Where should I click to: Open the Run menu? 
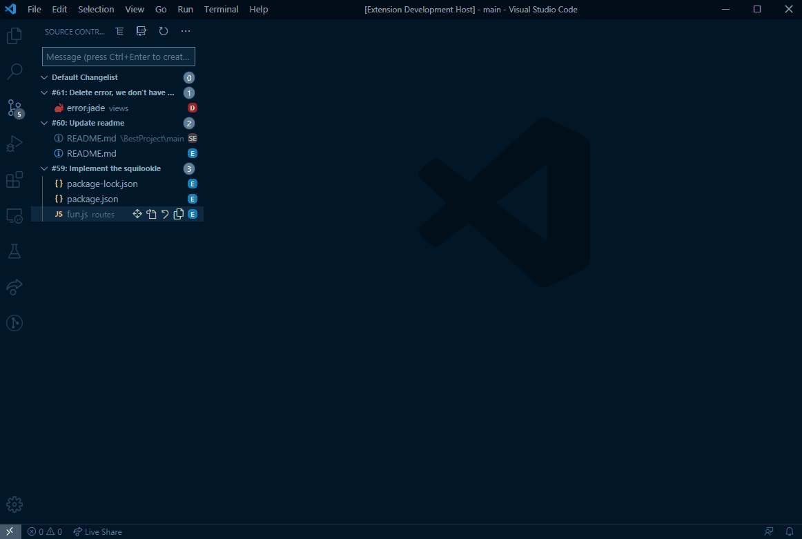point(185,9)
